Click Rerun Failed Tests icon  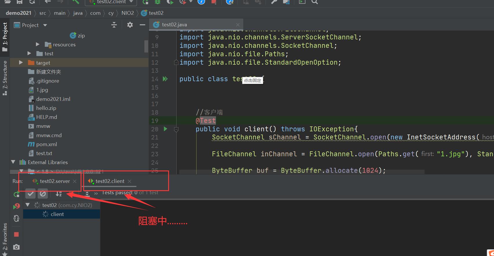pyautogui.click(x=16, y=206)
